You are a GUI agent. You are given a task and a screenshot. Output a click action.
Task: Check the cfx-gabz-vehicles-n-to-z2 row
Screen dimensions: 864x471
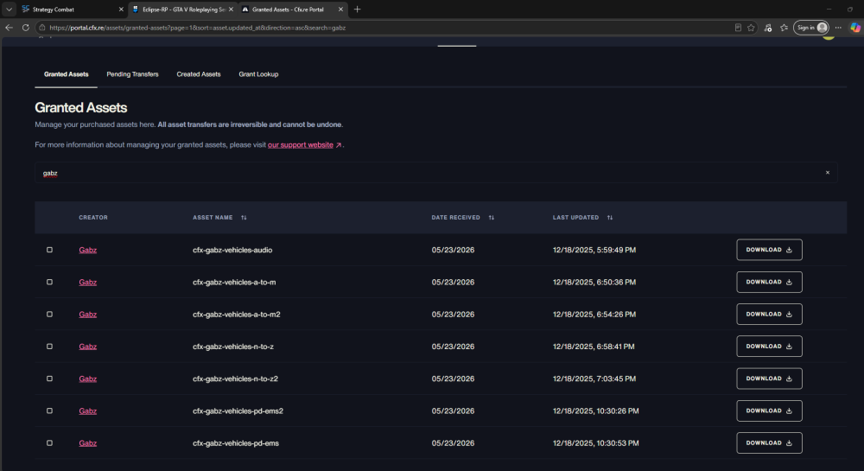[x=49, y=379]
